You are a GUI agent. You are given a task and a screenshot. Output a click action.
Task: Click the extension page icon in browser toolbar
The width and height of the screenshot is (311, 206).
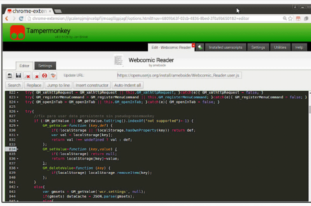(x=306, y=18)
